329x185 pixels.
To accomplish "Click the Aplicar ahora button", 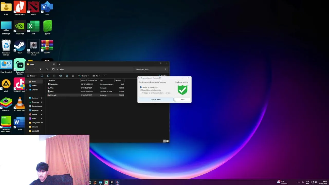I will [x=156, y=99].
